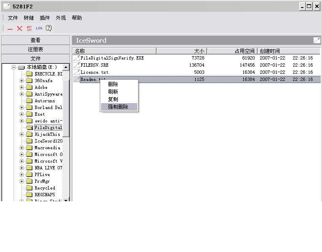Screen dimensions: 322x252
Task: Expand the 360safe folder node
Action: click(x=21, y=81)
